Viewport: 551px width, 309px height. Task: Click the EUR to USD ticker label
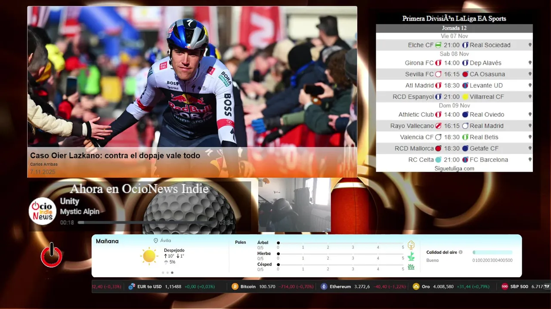pos(149,287)
